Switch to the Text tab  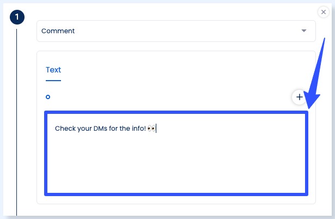(x=53, y=70)
